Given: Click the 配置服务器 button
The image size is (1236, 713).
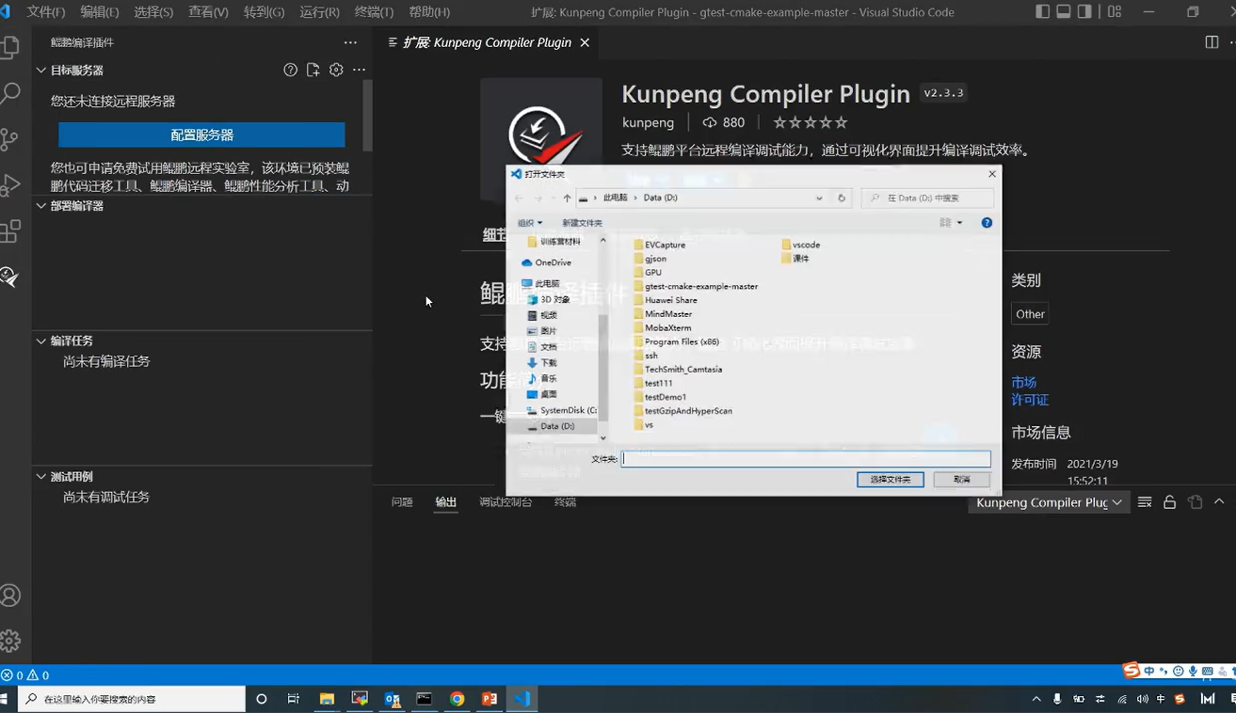Looking at the screenshot, I should click(201, 135).
